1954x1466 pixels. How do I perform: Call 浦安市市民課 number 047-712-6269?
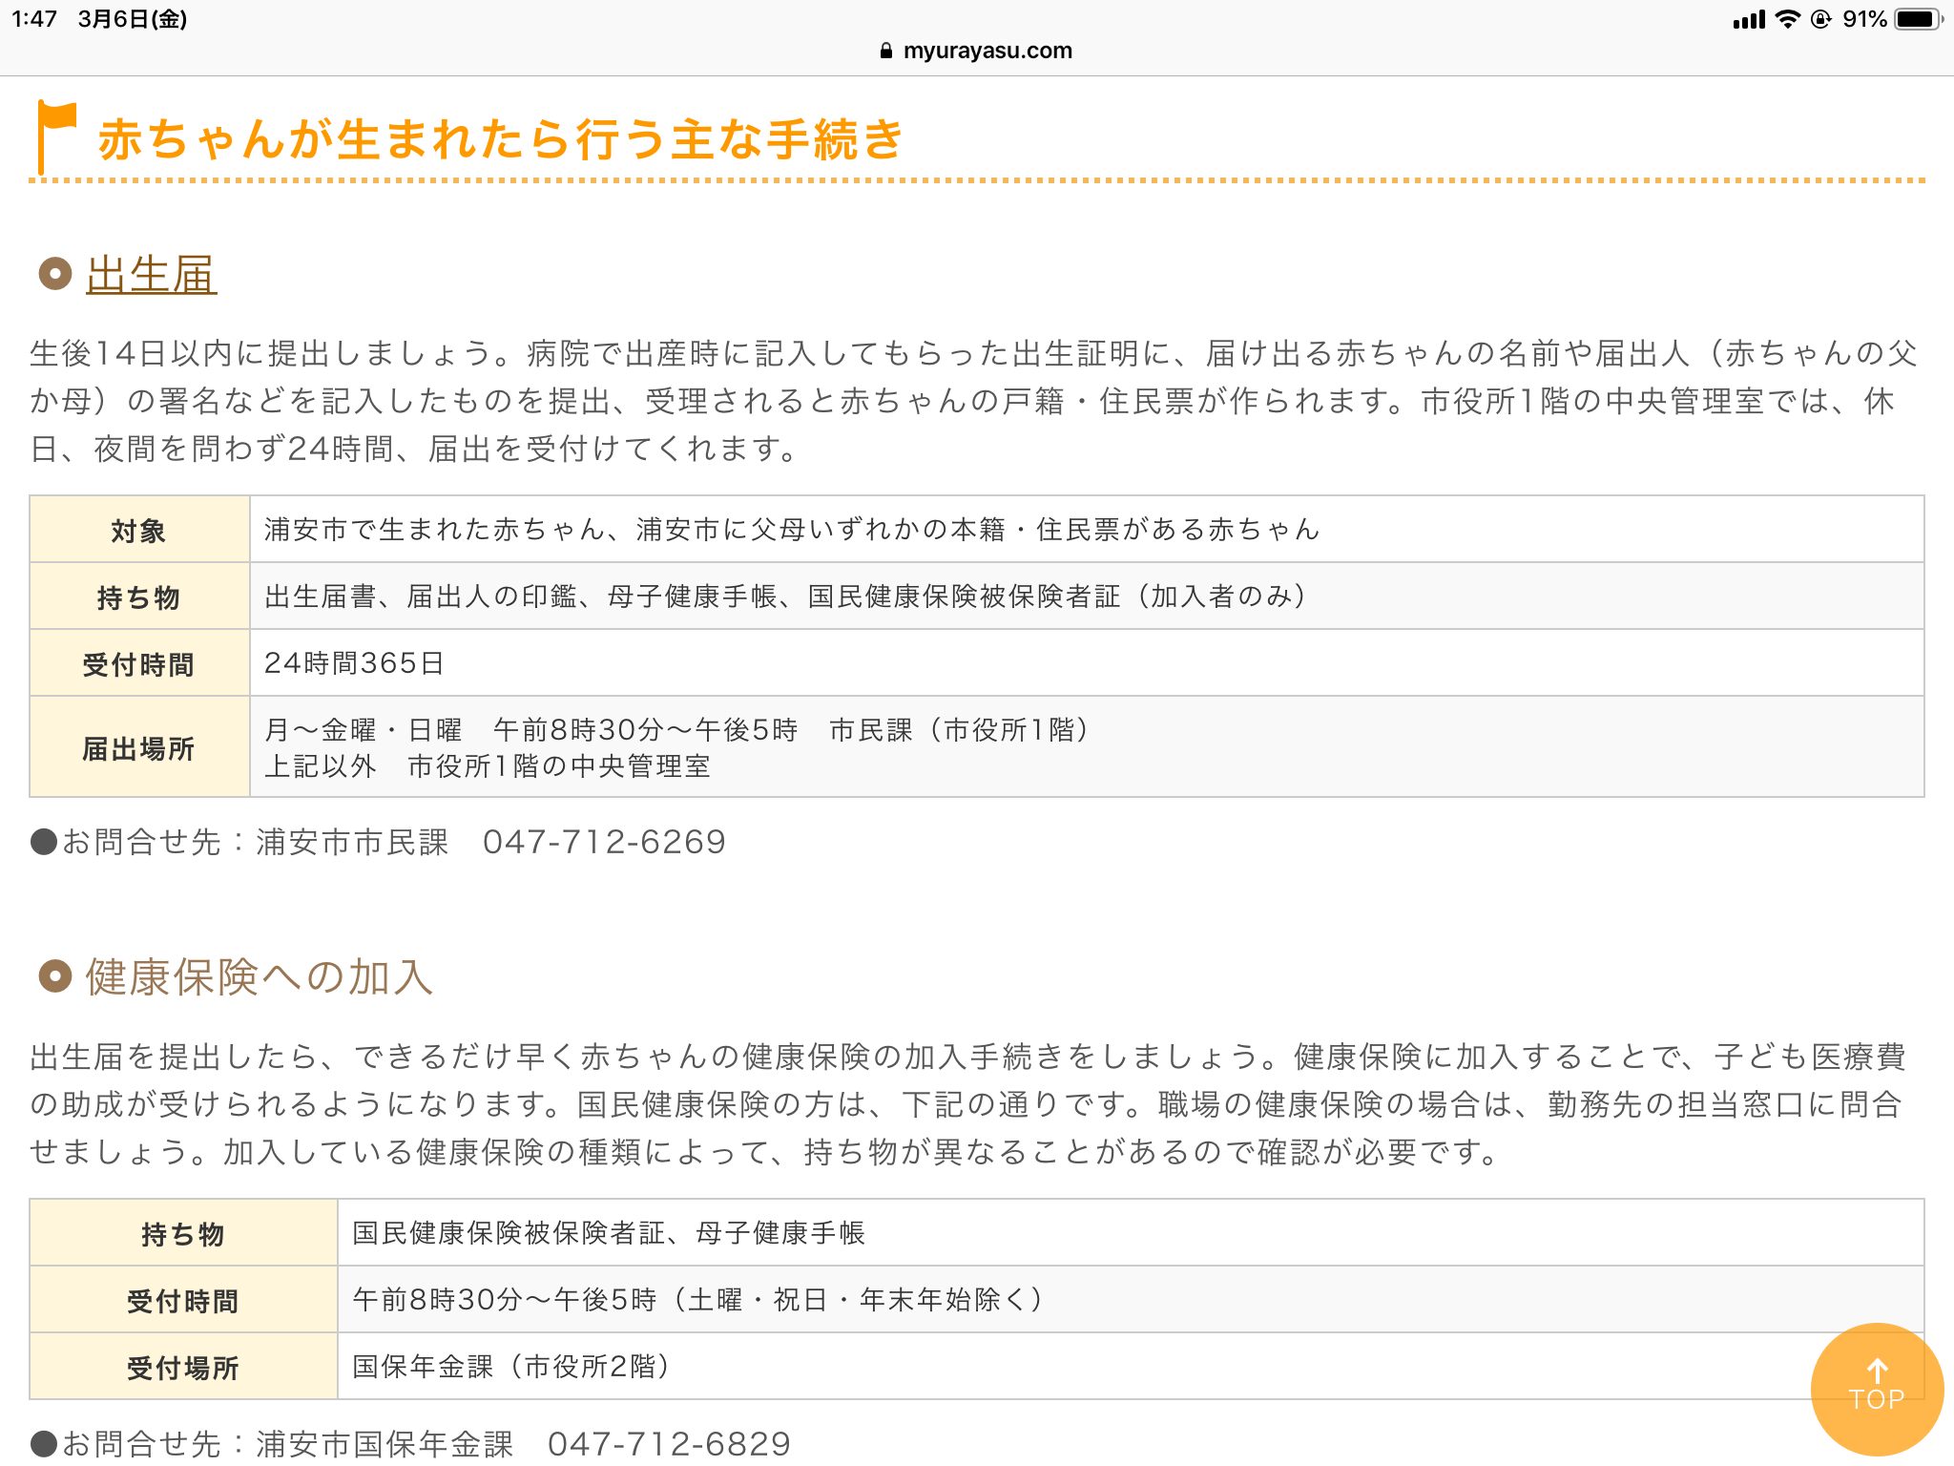coord(604,842)
